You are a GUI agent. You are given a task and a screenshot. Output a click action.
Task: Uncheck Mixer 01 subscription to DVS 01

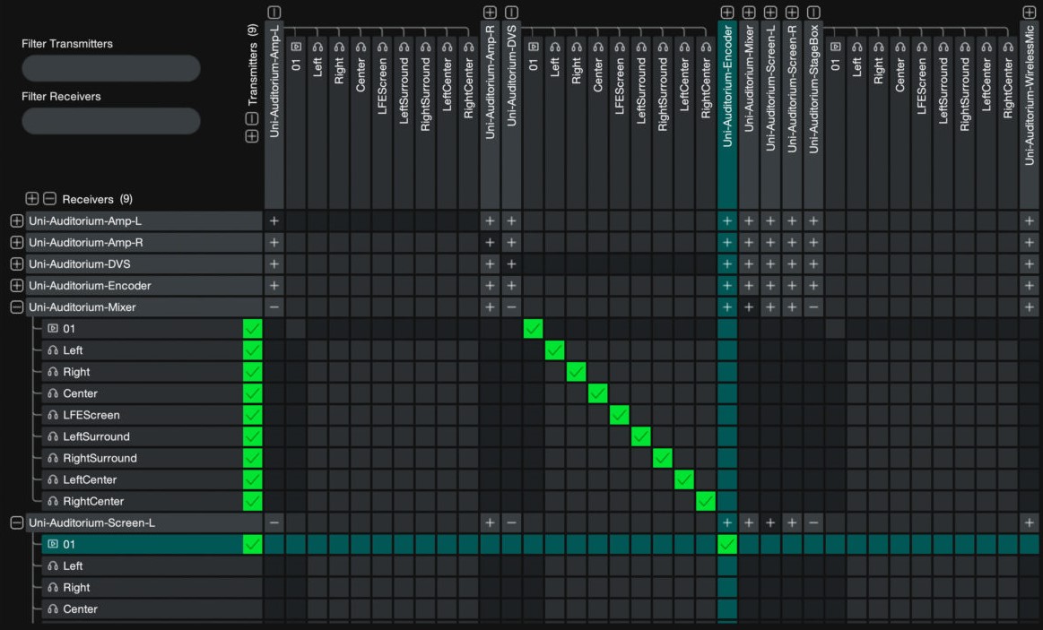(533, 328)
